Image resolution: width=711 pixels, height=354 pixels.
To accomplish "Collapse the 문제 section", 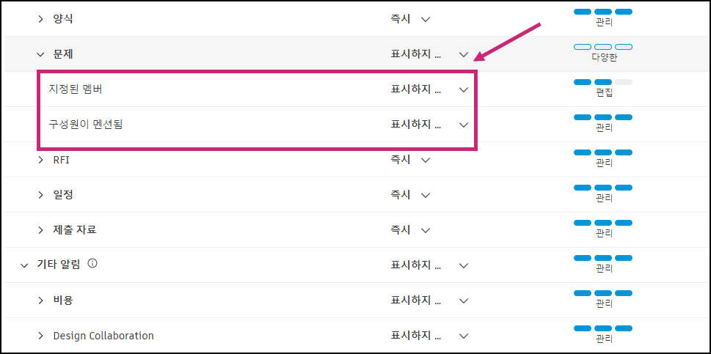I will point(41,54).
